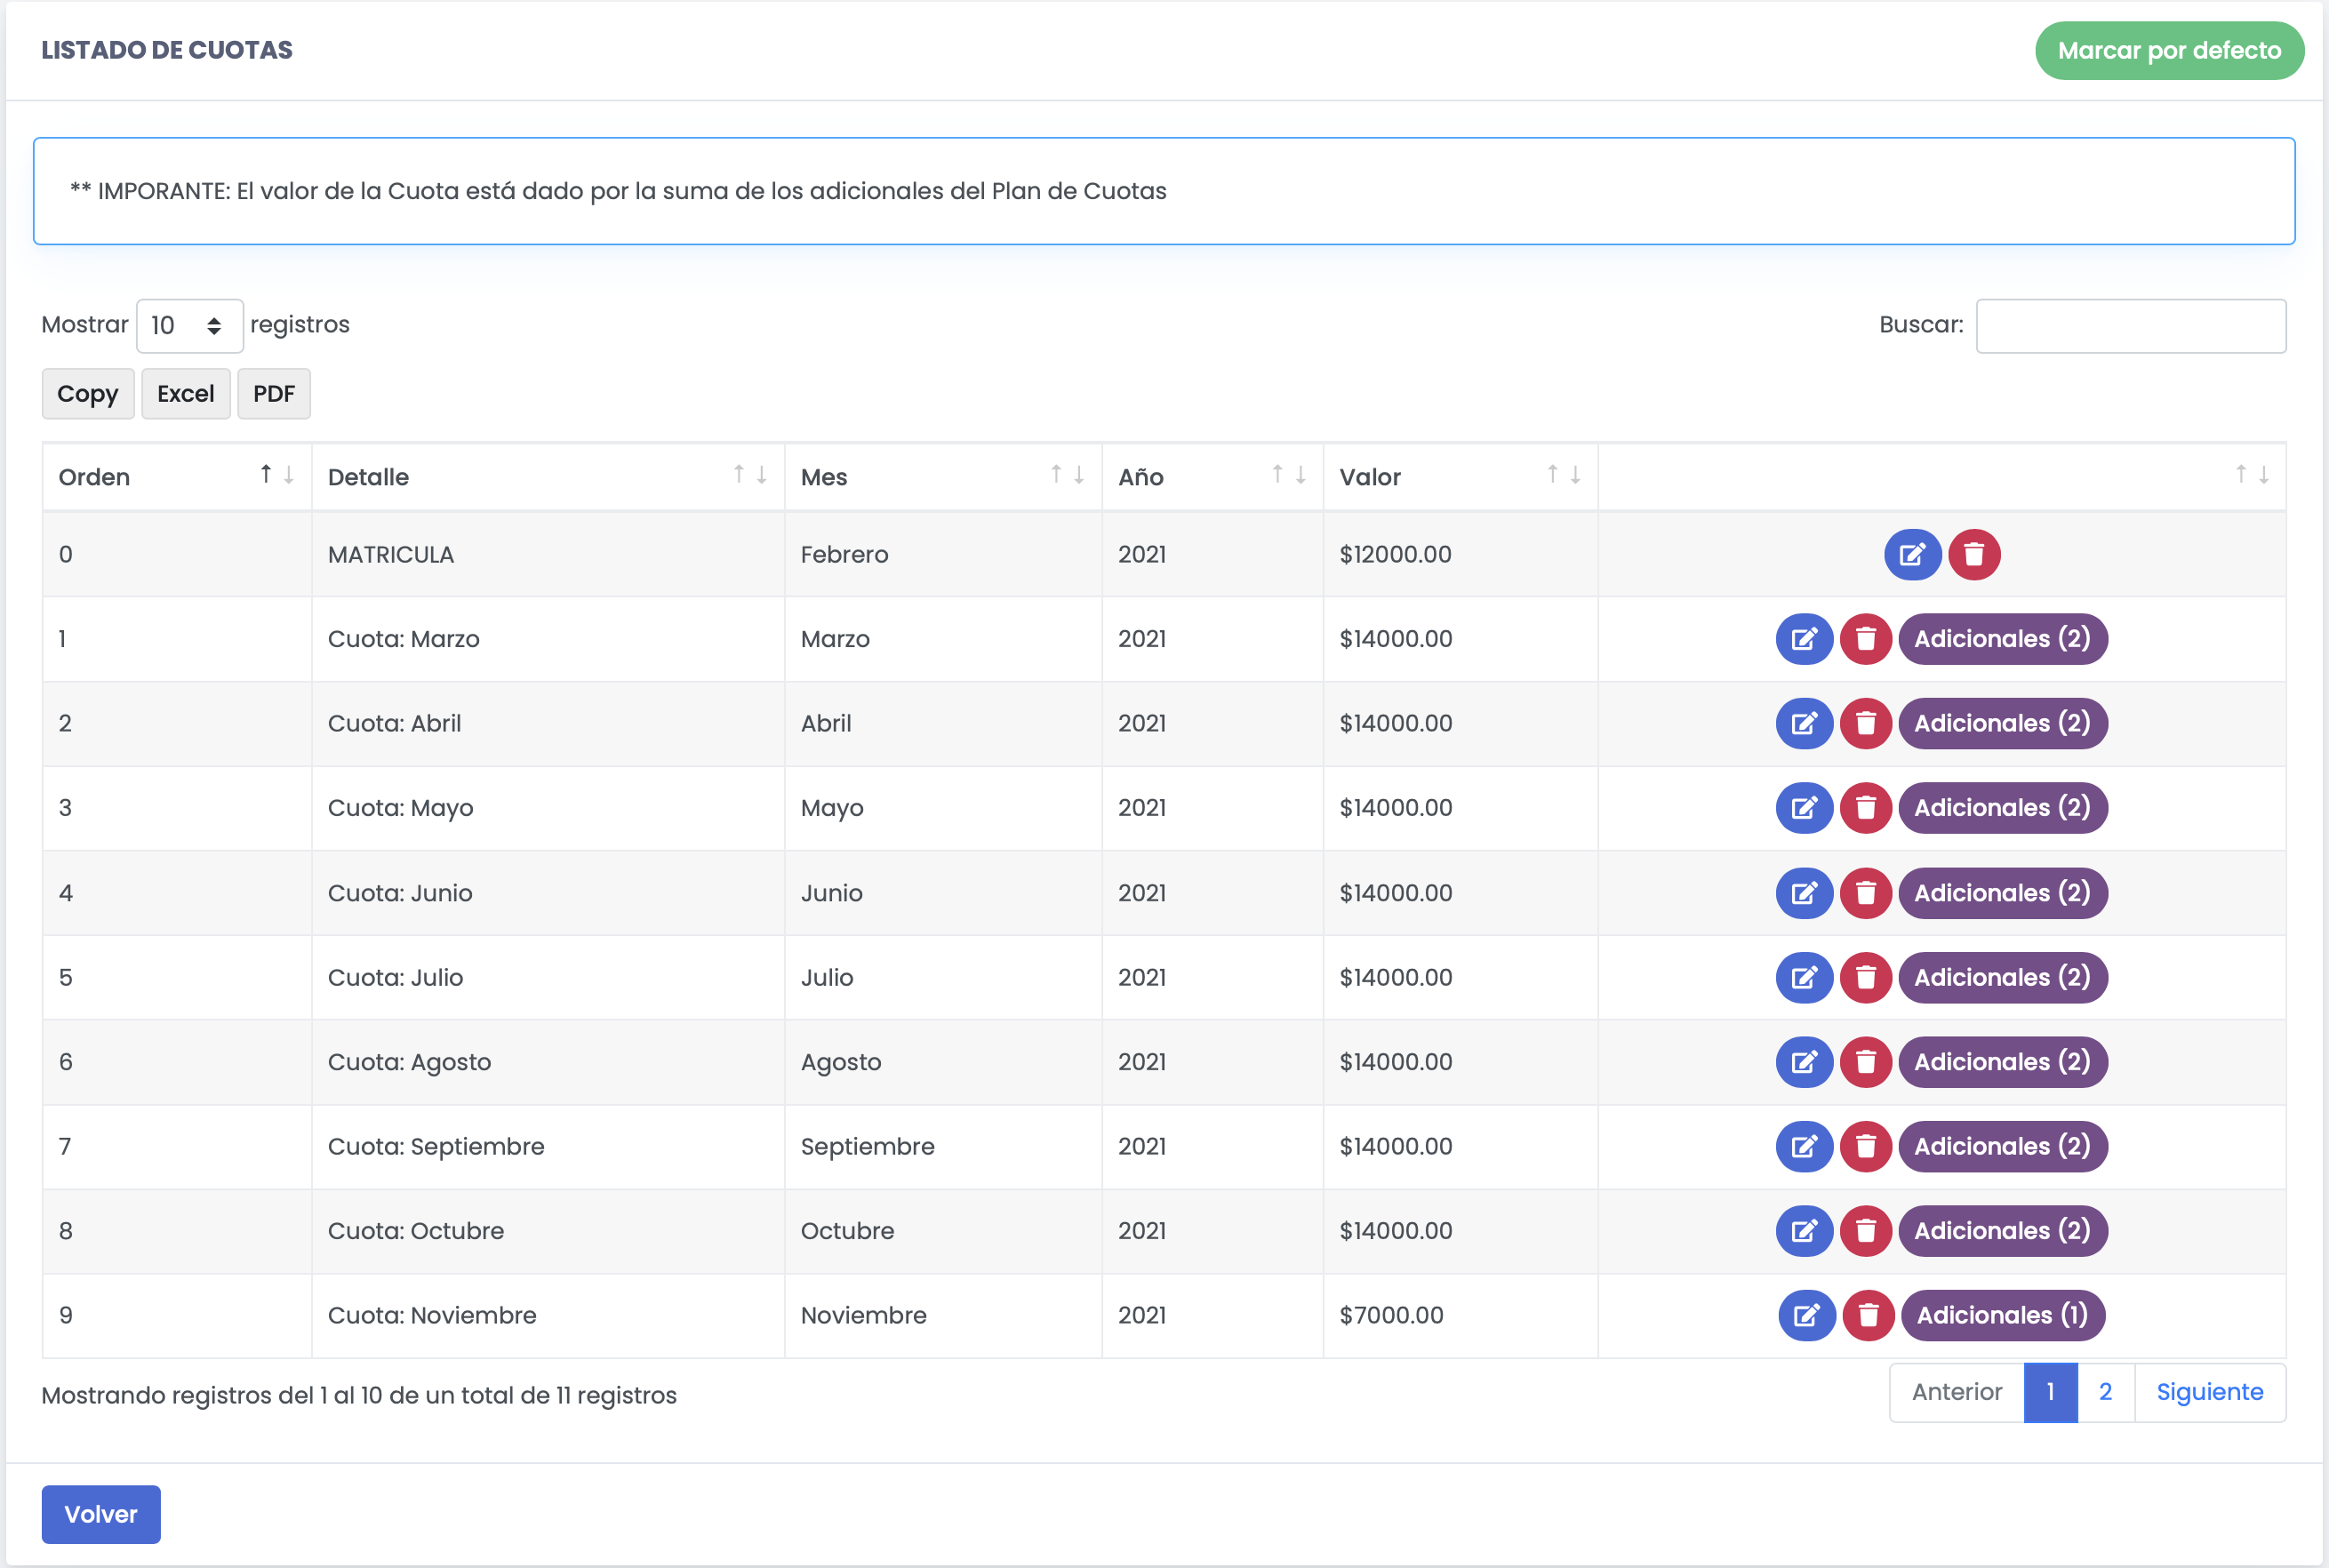The width and height of the screenshot is (2329, 1568).
Task: Sort table by Orden column
Action: point(177,477)
